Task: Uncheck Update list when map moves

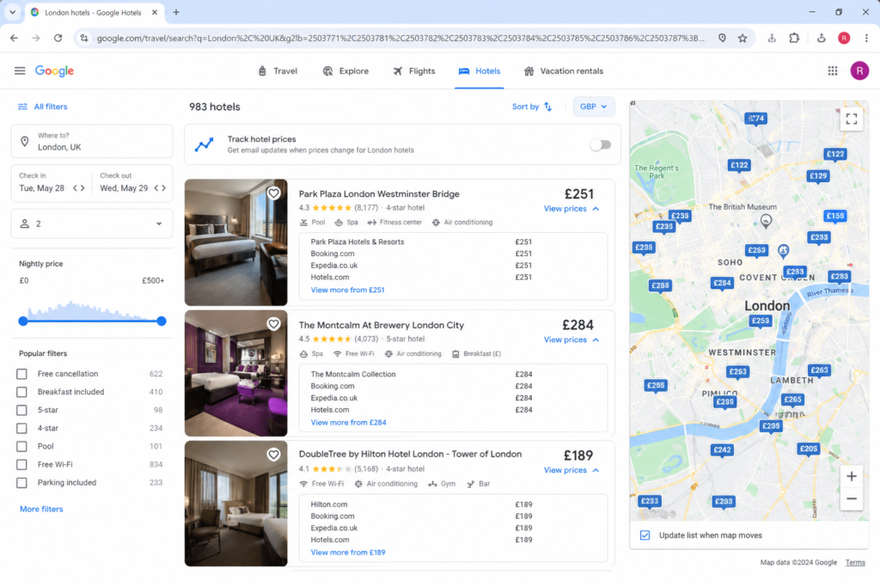Action: click(x=645, y=535)
